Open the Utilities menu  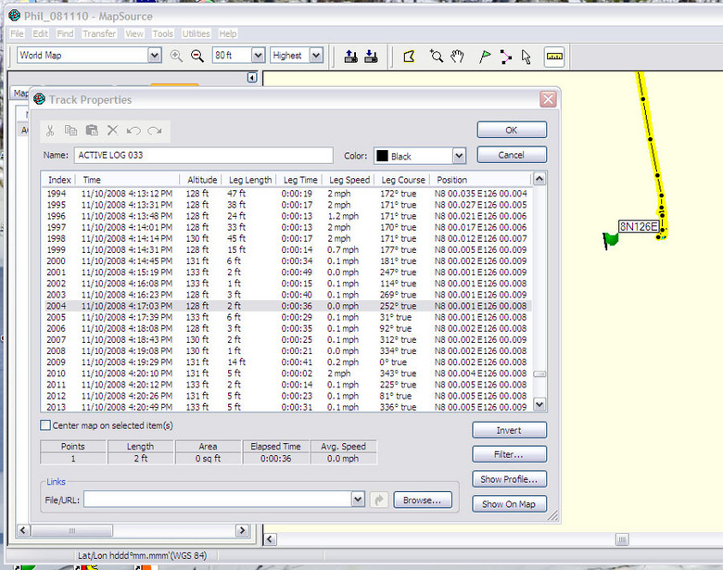(196, 33)
